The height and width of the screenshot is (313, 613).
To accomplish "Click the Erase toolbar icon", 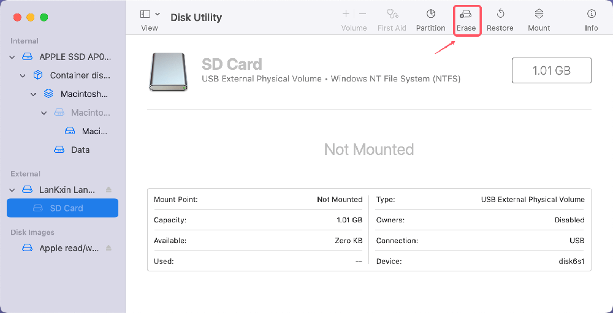I will (x=466, y=20).
